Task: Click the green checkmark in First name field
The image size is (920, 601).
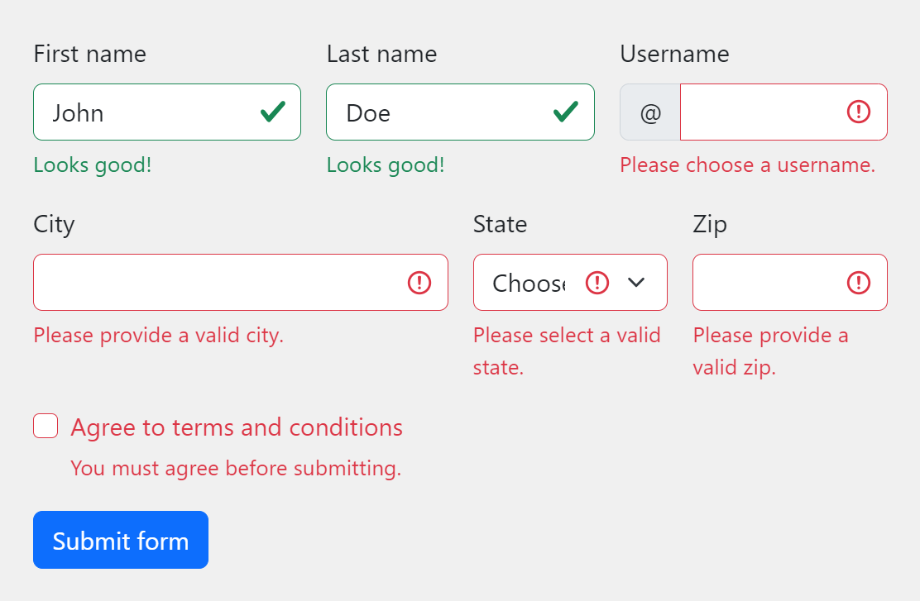Action: 273,112
